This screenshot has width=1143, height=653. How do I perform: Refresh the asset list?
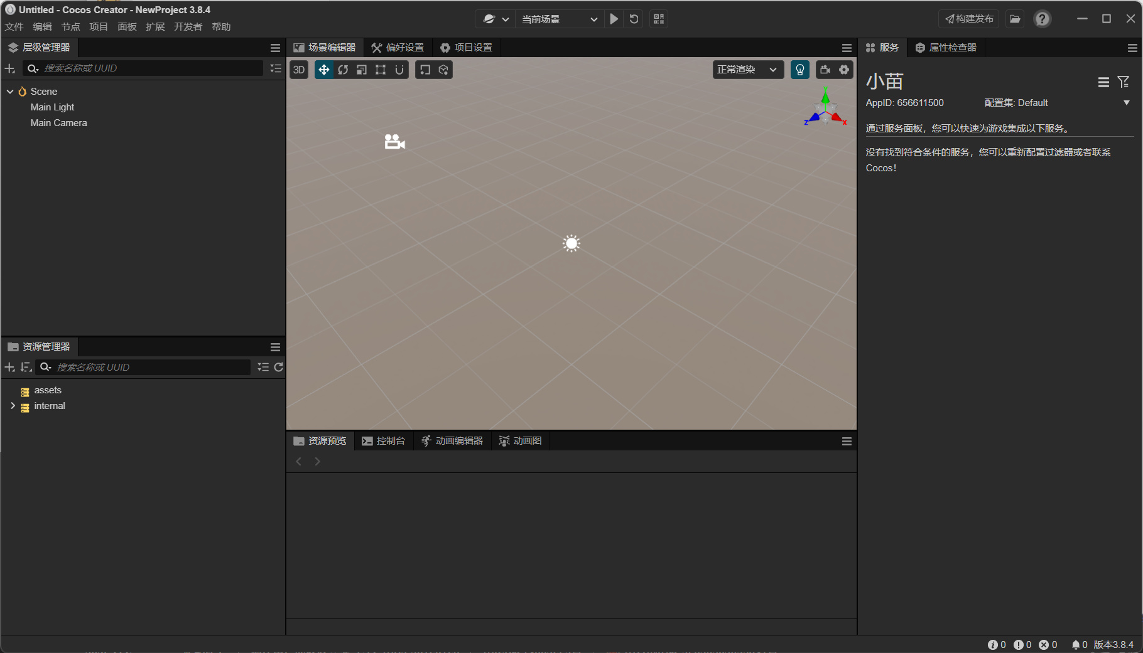click(x=279, y=367)
